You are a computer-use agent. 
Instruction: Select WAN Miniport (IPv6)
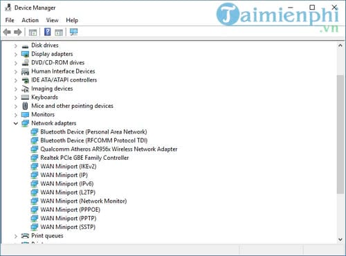click(67, 184)
